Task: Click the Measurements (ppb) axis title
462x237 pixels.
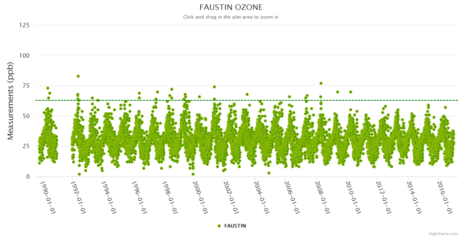Action: 11,101
